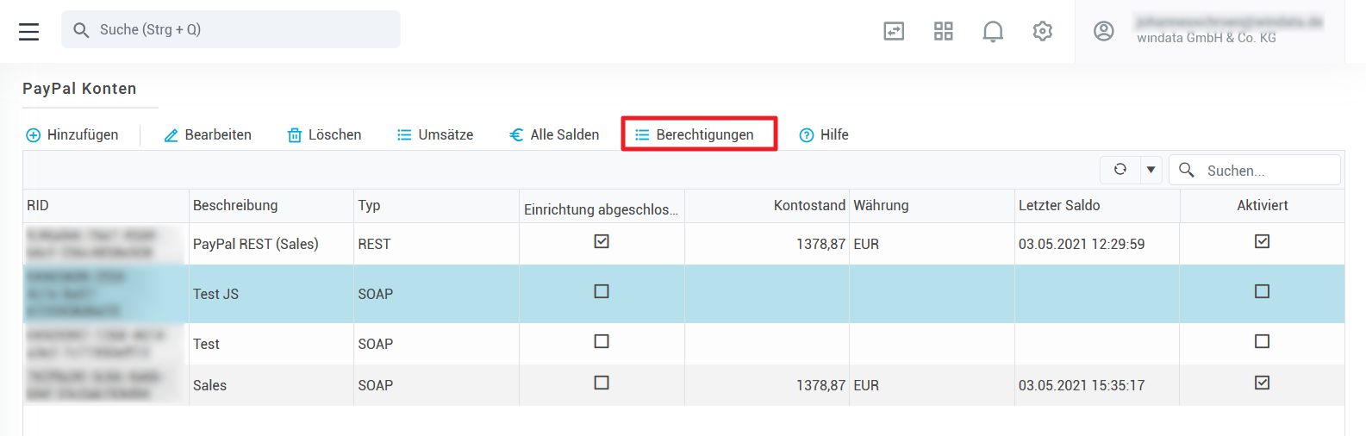Viewport: 1366px width, 436px height.
Task: Toggle Aktiviert checkbox for PayPal REST (Sales)
Action: [1262, 242]
